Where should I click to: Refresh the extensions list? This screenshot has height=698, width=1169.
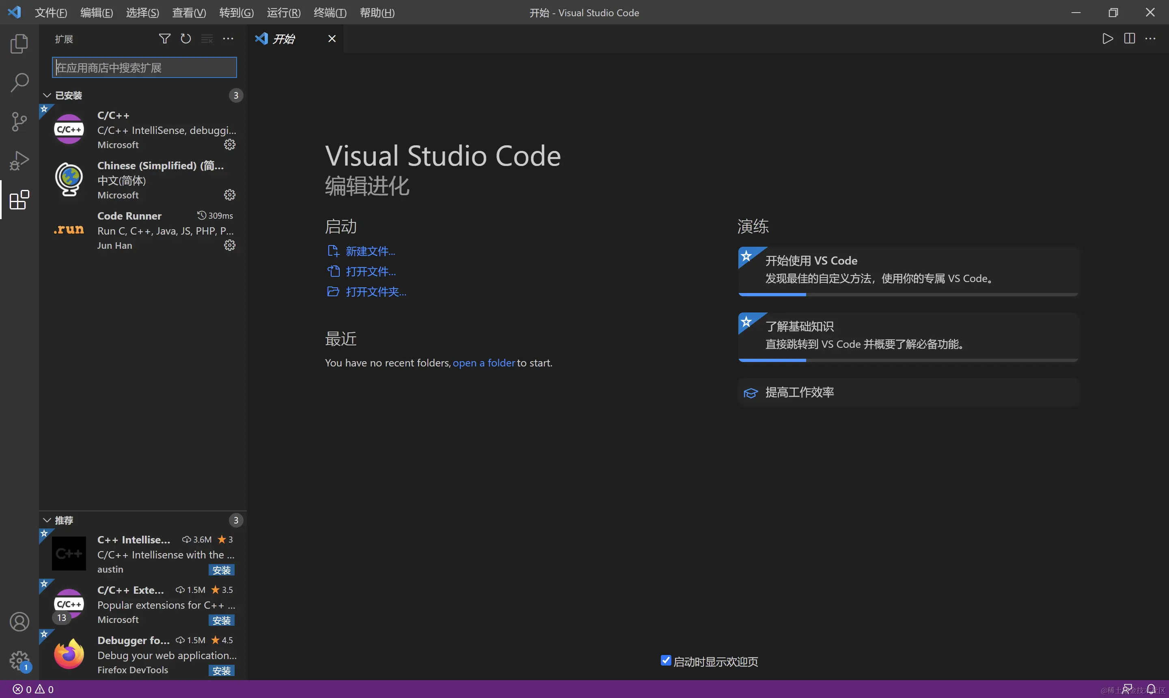[186, 39]
